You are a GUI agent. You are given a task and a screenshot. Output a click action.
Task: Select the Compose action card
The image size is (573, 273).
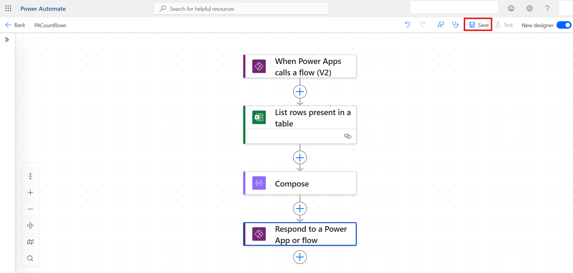click(x=300, y=183)
